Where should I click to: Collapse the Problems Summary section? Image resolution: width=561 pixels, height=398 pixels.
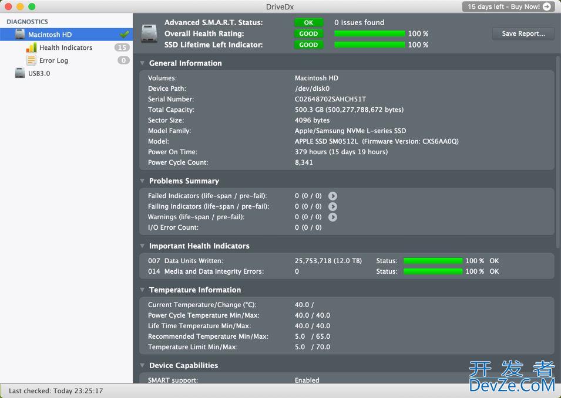(142, 181)
